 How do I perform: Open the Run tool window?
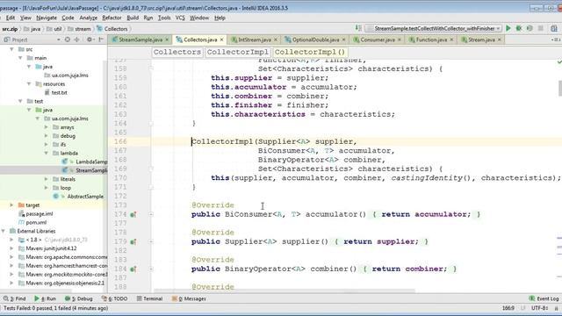point(45,298)
